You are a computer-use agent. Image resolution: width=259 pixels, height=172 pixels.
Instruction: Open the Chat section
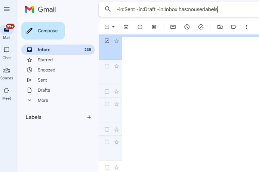(7, 53)
